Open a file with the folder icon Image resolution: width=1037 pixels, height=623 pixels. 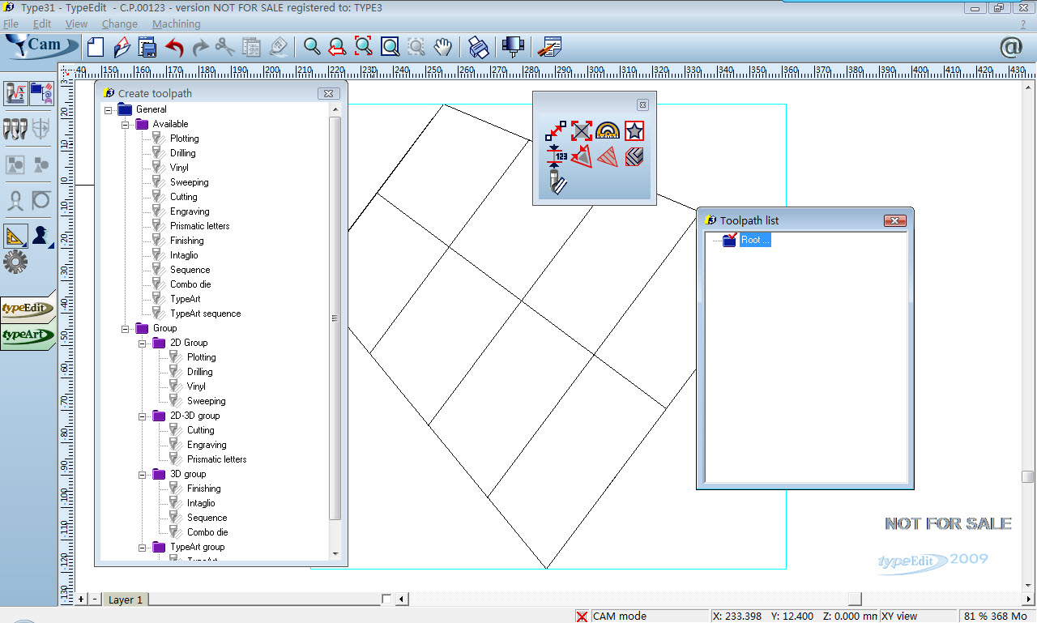tap(122, 47)
